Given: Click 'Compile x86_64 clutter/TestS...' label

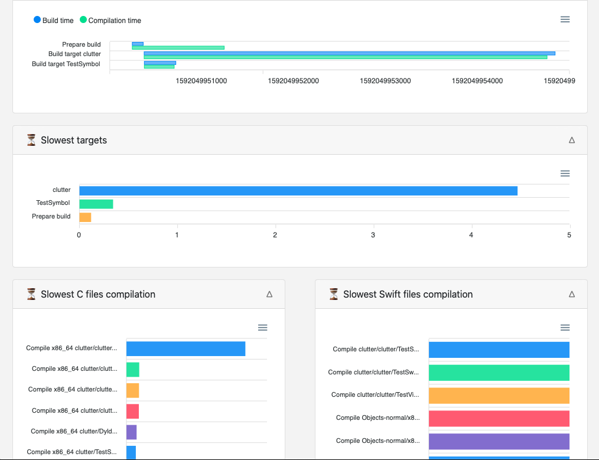Looking at the screenshot, I should 72,452.
